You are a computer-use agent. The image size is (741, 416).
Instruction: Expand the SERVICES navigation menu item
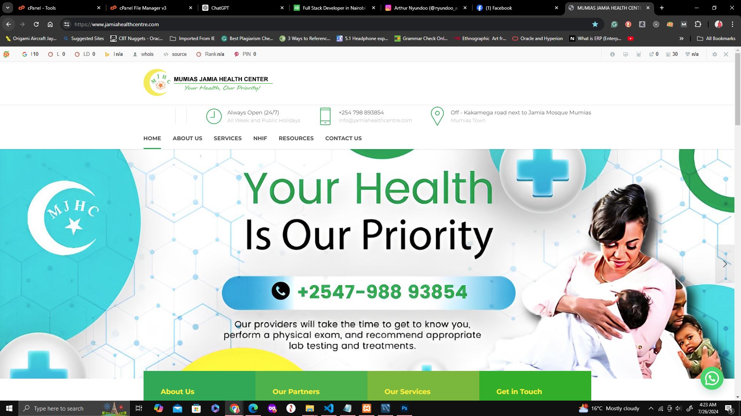pyautogui.click(x=227, y=138)
